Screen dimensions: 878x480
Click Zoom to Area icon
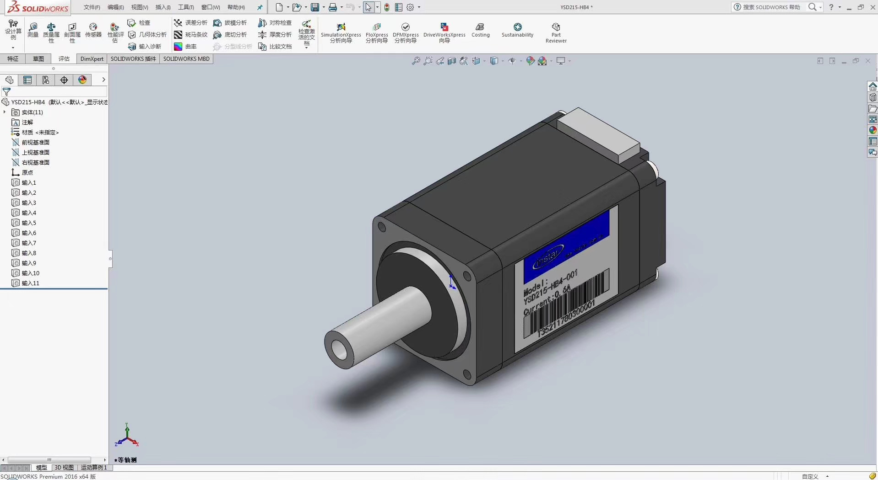tap(428, 61)
